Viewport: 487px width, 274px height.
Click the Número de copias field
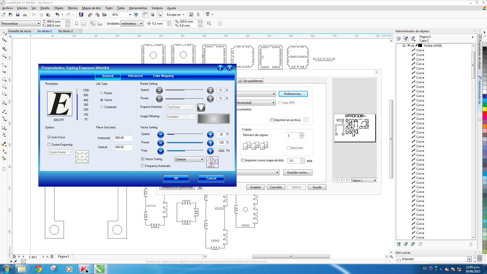293,135
